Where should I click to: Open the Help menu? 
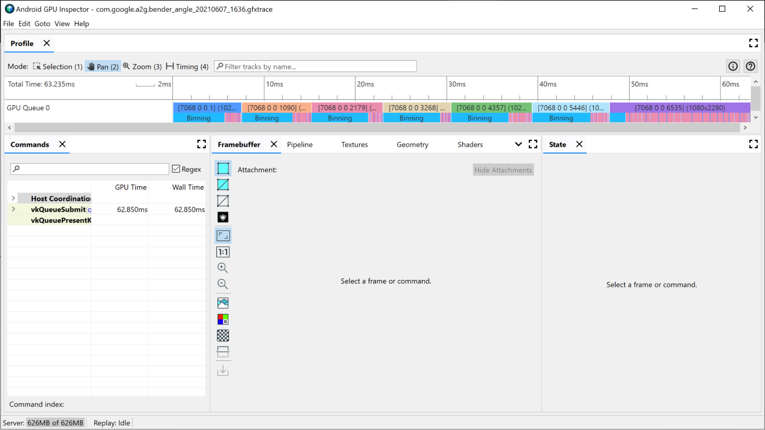[x=82, y=24]
